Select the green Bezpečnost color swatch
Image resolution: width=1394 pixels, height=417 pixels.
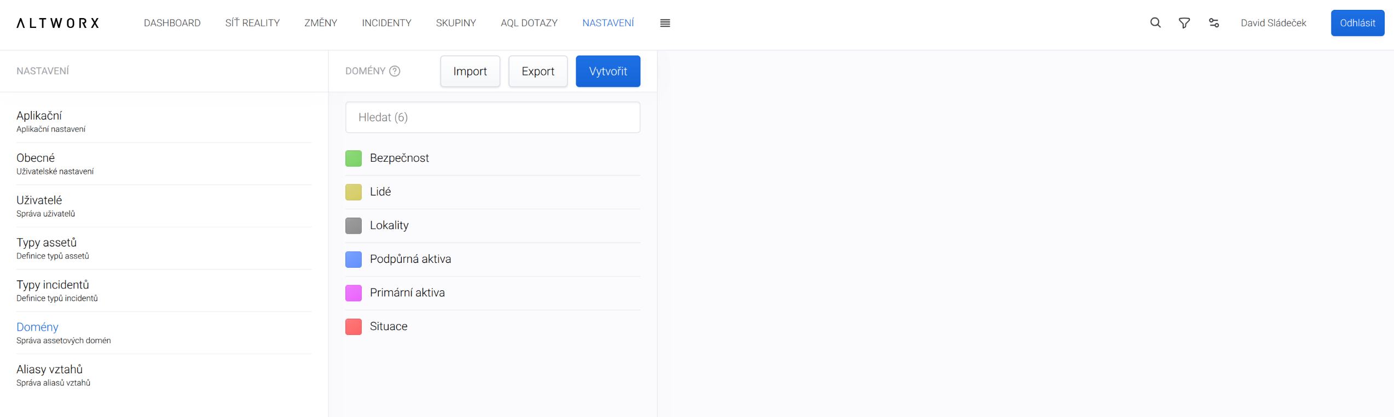click(354, 158)
